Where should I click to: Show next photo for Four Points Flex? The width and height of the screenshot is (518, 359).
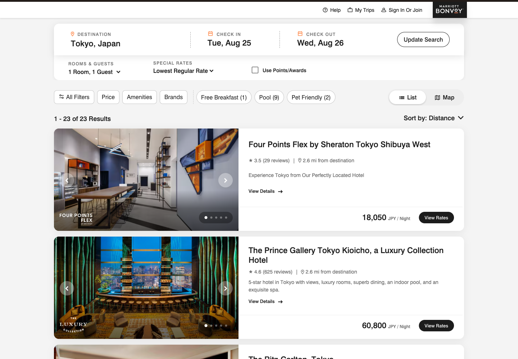(x=226, y=180)
